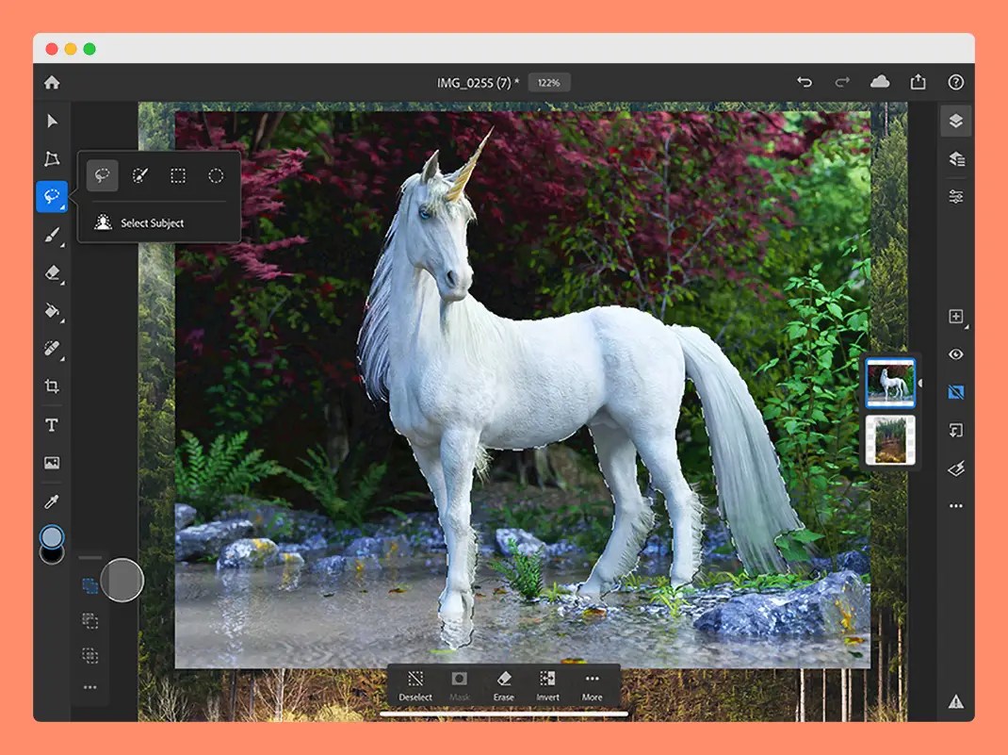1008x755 pixels.
Task: Select the Type tool
Action: (x=53, y=424)
